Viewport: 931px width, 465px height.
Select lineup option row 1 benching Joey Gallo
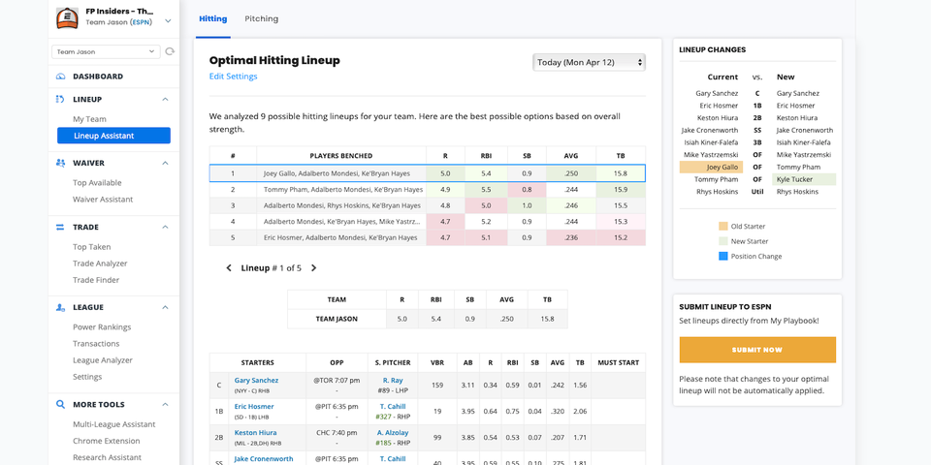coord(428,173)
